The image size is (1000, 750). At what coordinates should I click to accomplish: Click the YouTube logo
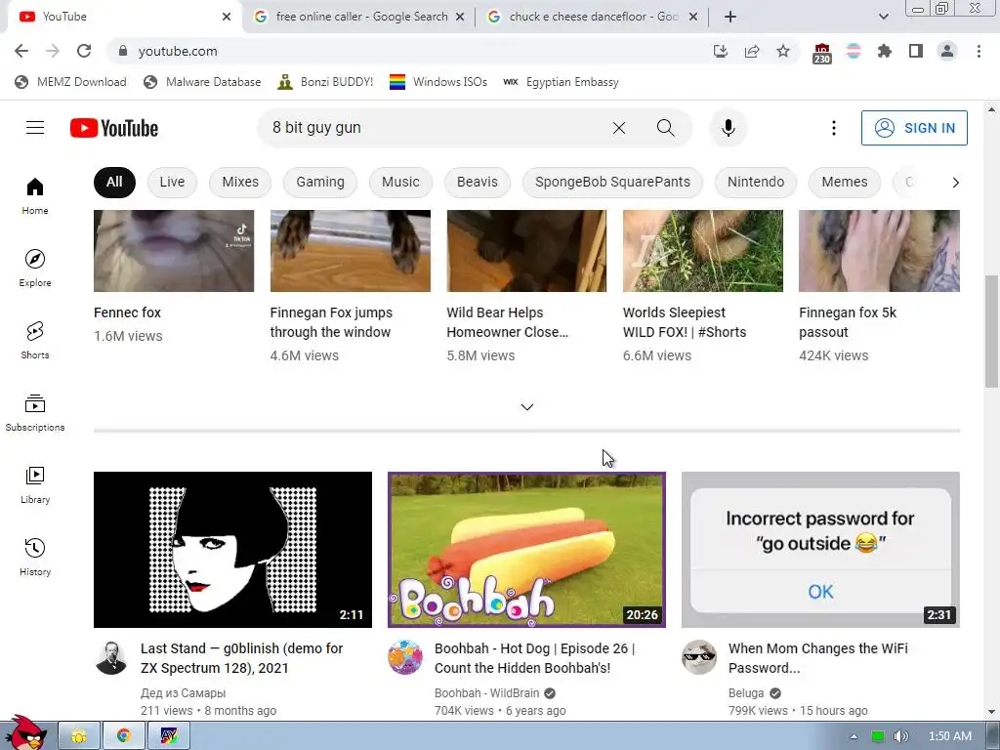[x=114, y=128]
